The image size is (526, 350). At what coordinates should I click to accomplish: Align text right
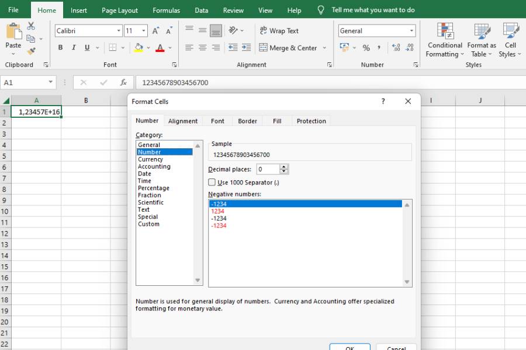216,48
